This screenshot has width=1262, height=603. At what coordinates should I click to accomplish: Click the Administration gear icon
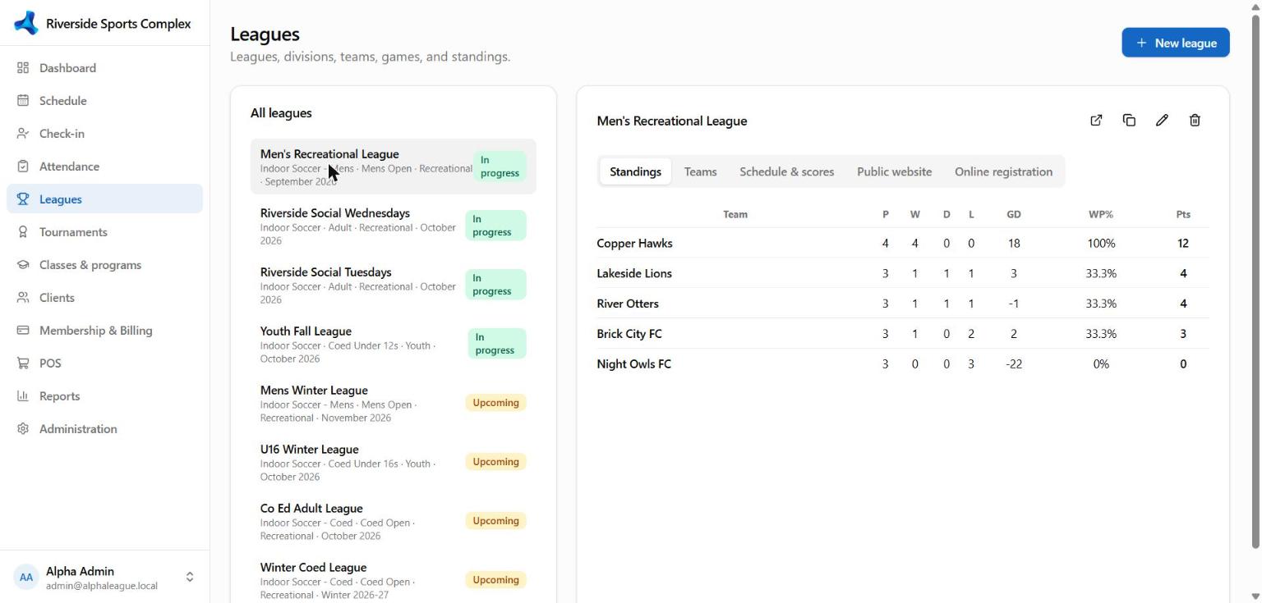click(23, 429)
